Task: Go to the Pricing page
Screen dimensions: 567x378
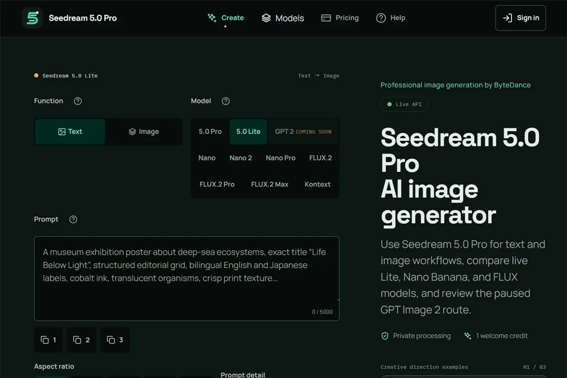Action: [x=340, y=18]
